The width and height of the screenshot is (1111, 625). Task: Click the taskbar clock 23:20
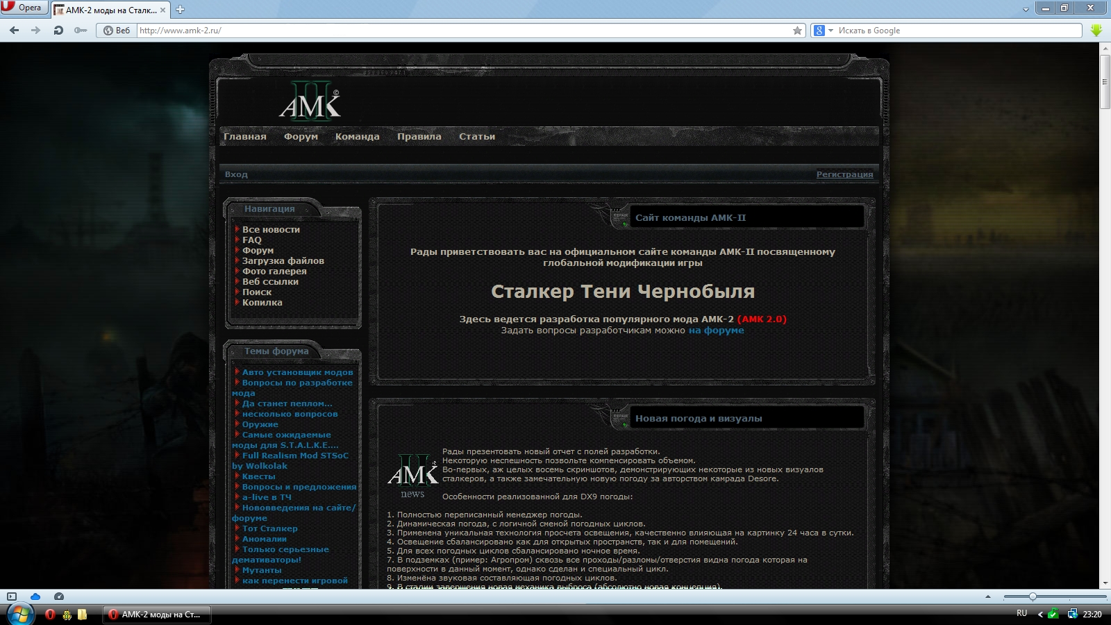coord(1092,614)
